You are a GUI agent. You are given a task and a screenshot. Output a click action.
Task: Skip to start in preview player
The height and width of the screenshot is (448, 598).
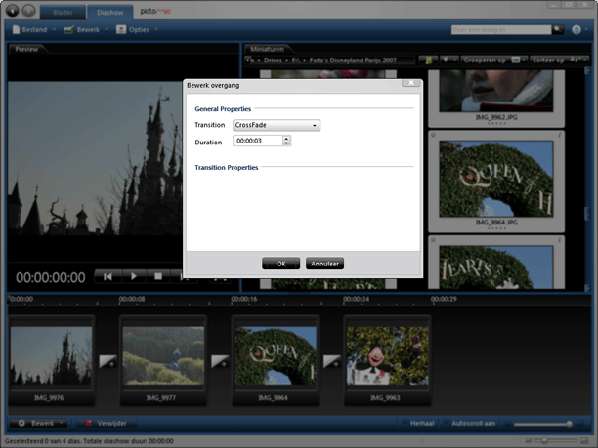coord(107,276)
